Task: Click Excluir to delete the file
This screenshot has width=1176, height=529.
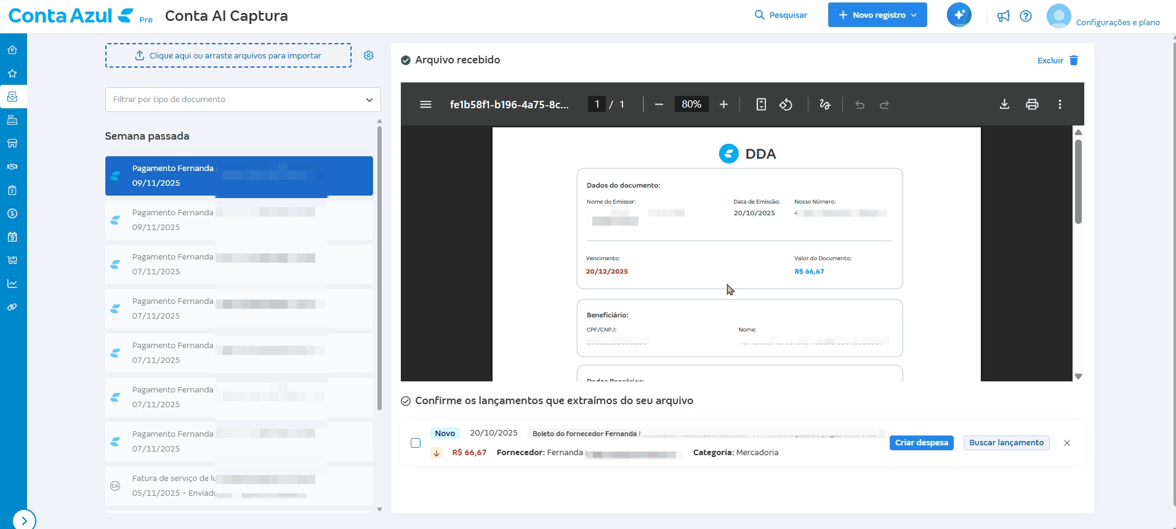Action: pyautogui.click(x=1058, y=60)
